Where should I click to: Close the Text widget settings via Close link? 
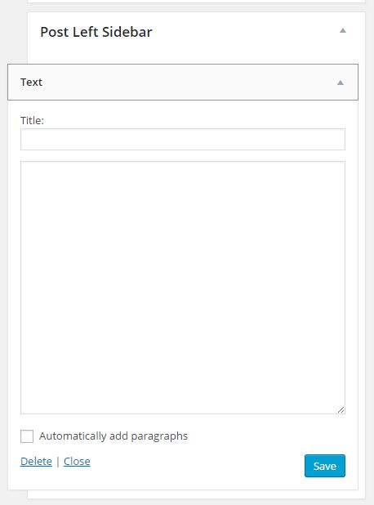[x=77, y=461]
